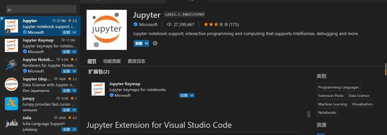The image size is (387, 135).
Task: Switch to the 更改日志 tab
Action: (136, 61)
